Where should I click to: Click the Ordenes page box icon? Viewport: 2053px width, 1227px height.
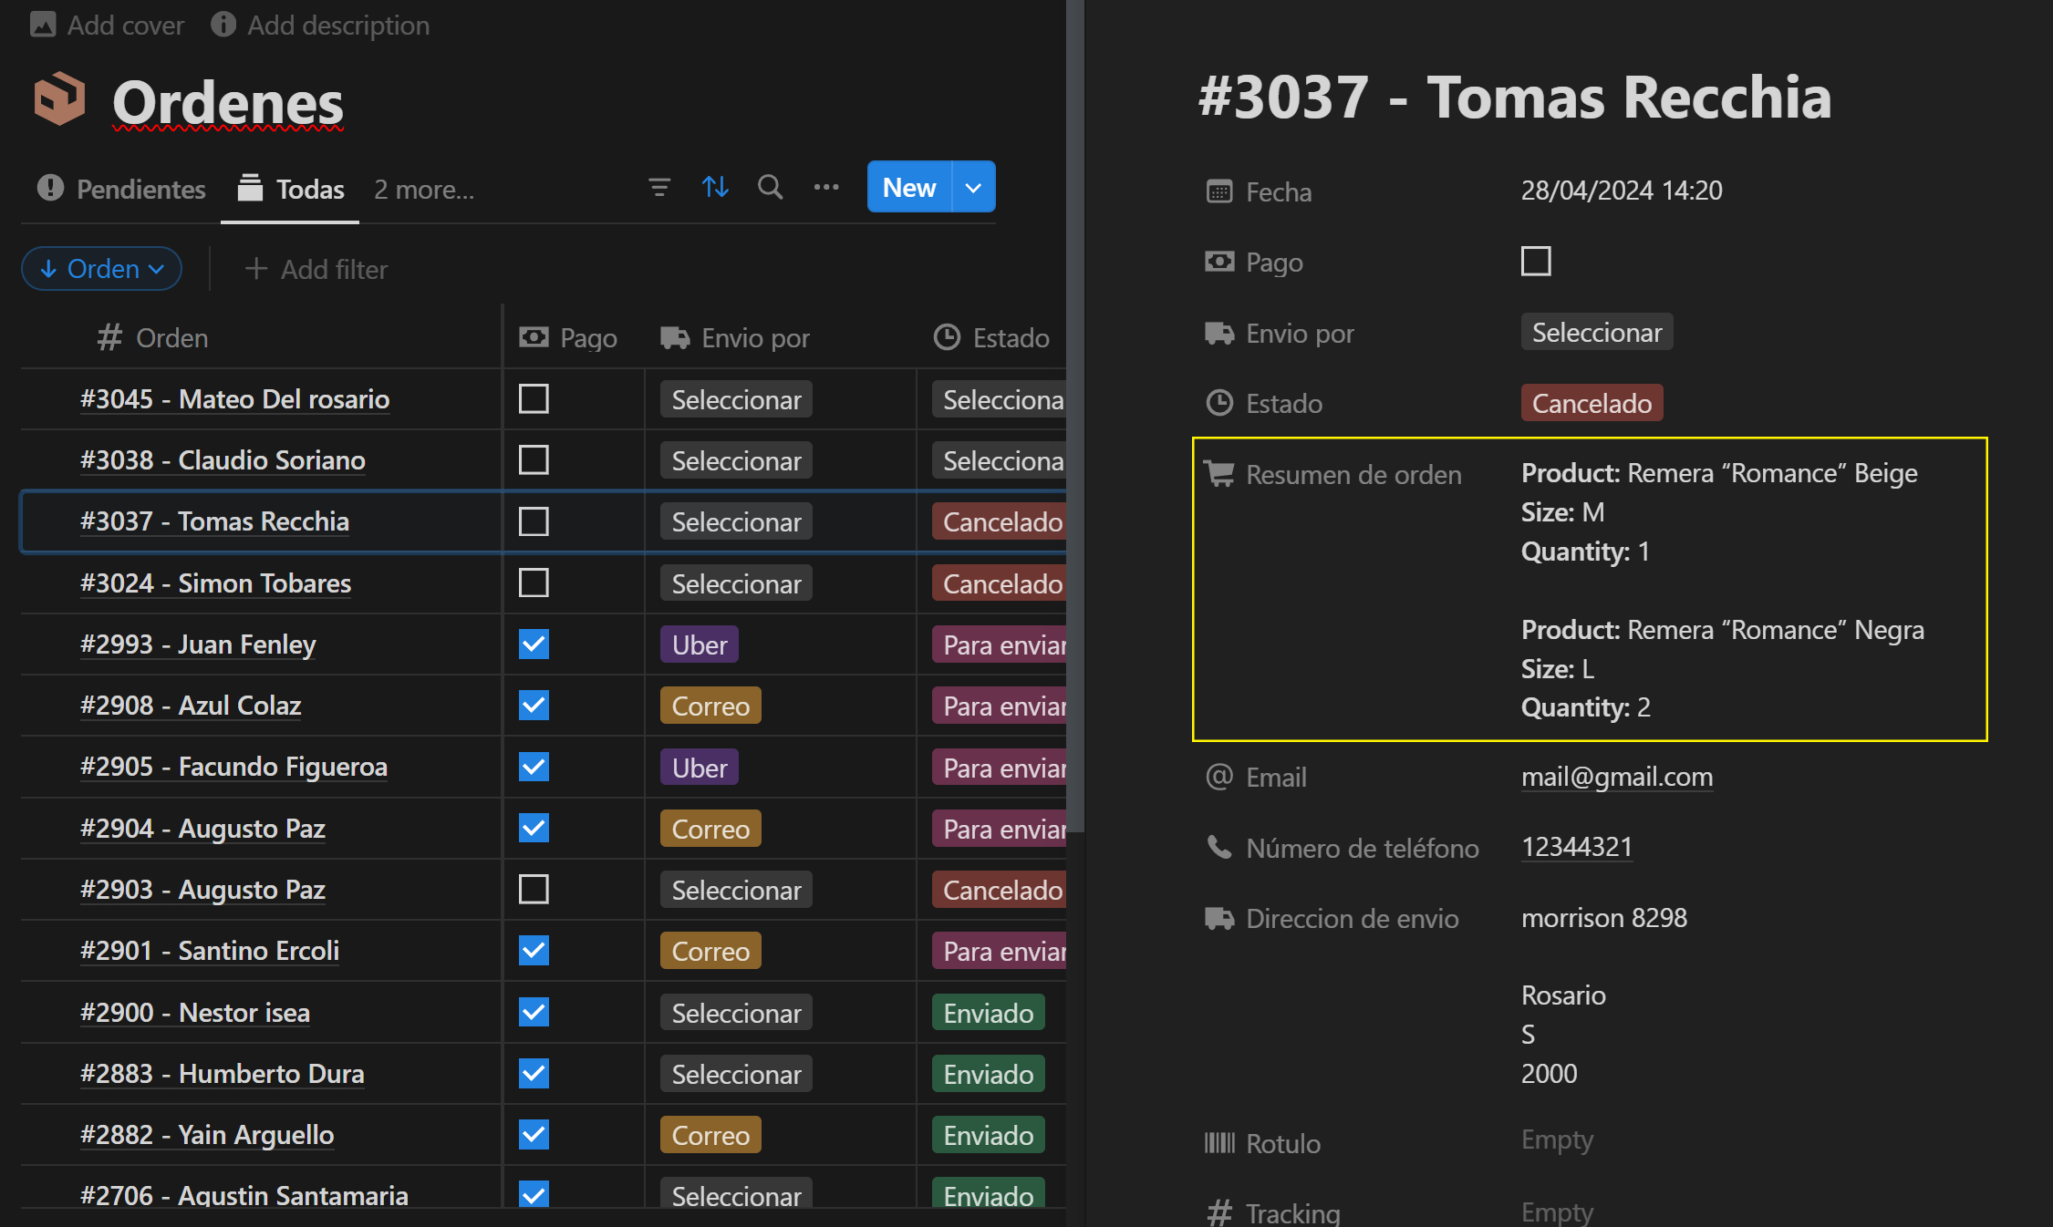(60, 99)
